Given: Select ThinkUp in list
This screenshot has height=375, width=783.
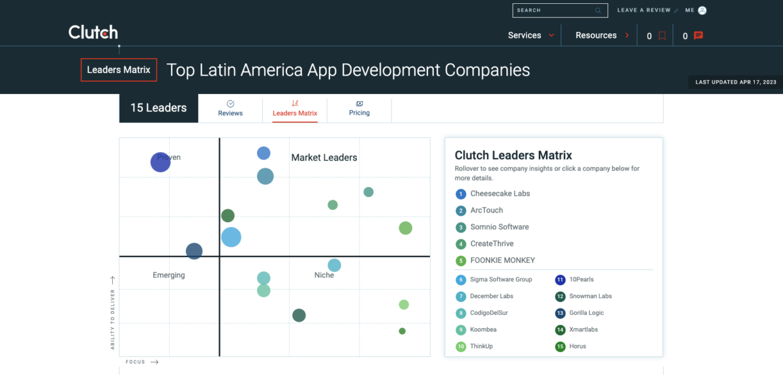Looking at the screenshot, I should (x=482, y=346).
